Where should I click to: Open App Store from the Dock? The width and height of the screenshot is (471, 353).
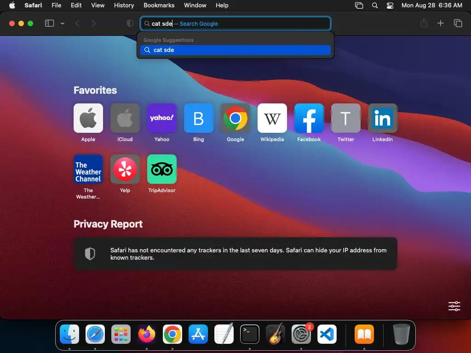198,334
